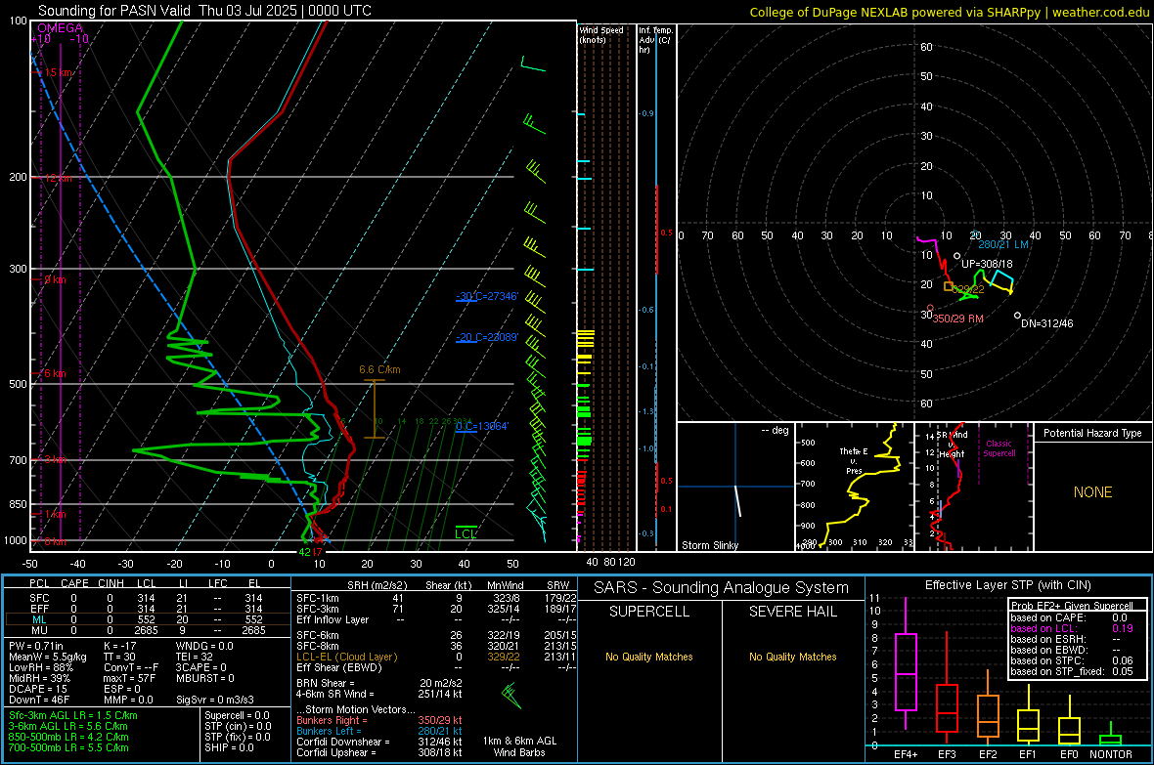1154x765 pixels.
Task: Click the 'based on STPC:' row
Action: tap(1072, 660)
